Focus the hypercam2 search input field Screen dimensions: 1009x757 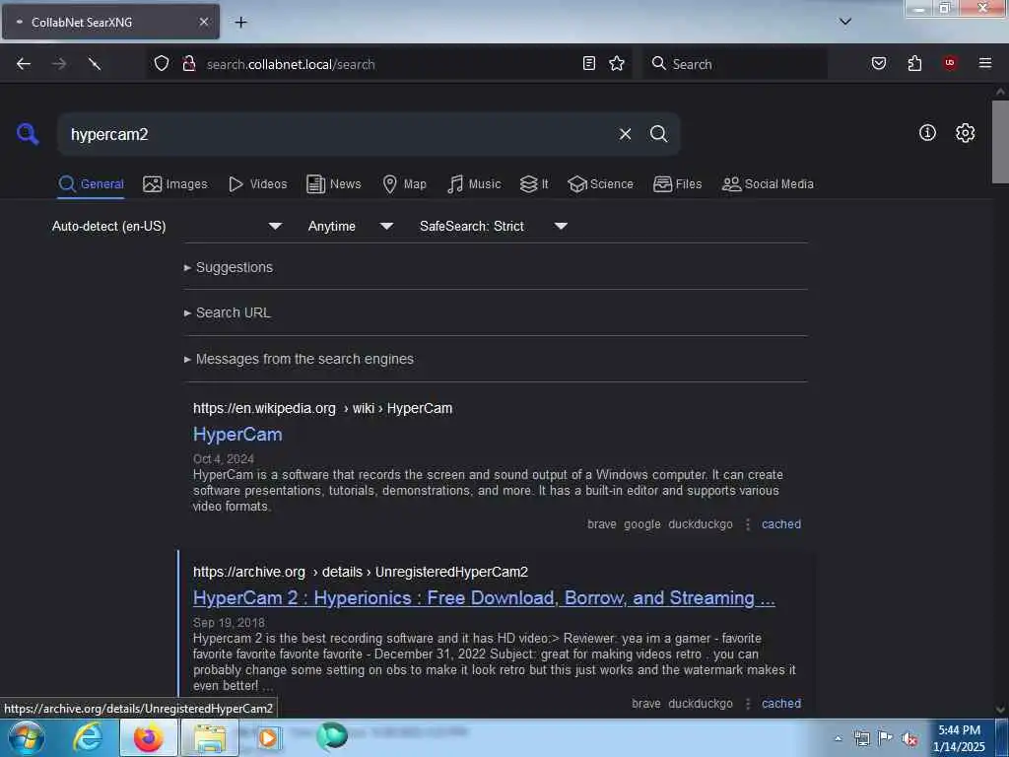[338, 134]
